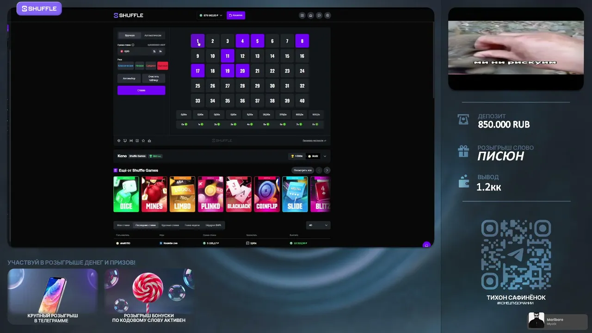Viewport: 592px width, 333px height.
Task: Click the lollipop bonus giveaway banner
Action: pyautogui.click(x=149, y=296)
